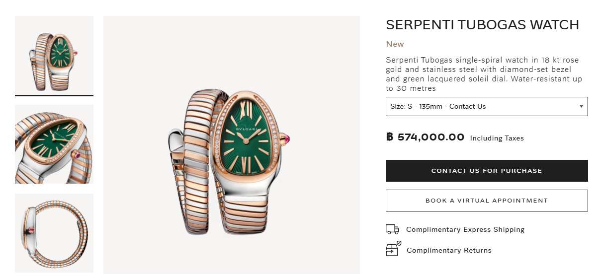Select the front-view watch thumbnail
This screenshot has height=279, width=601.
tap(54, 55)
